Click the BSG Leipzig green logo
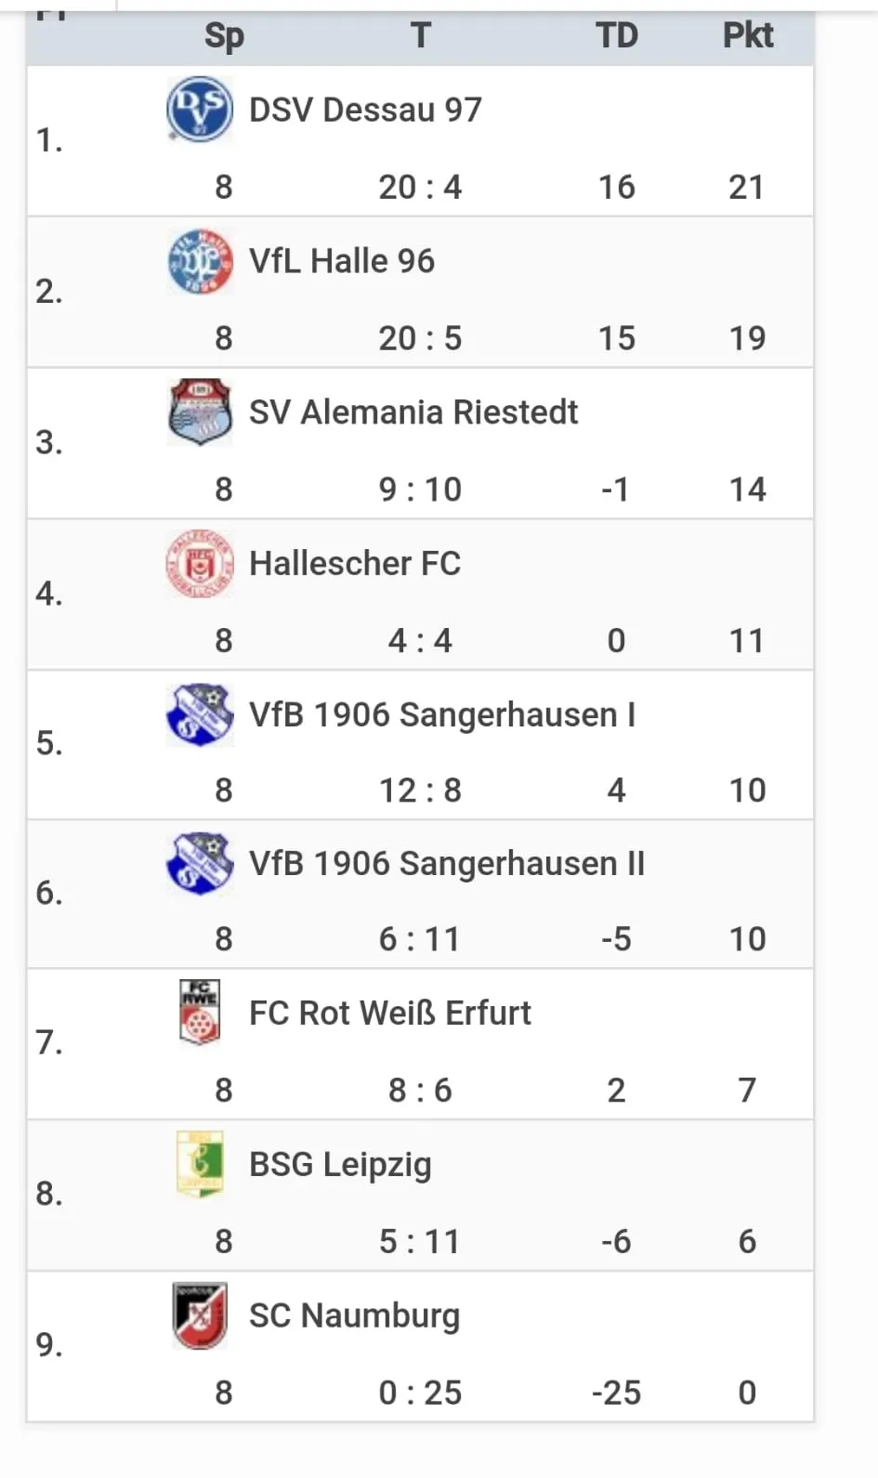The width and height of the screenshot is (878, 1478). pyautogui.click(x=199, y=1163)
